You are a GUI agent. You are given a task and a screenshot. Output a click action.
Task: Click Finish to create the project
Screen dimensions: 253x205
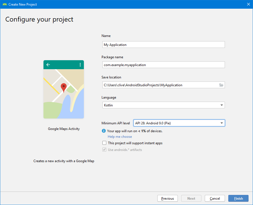[238, 198]
